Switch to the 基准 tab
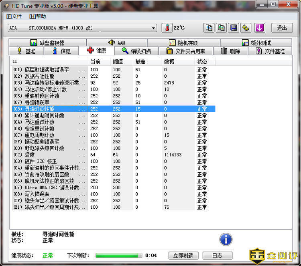This screenshot has width=301, height=266. click(26, 51)
